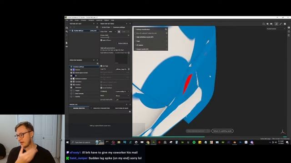The height and width of the screenshot is (163, 291).
Task: Expand the last section in the visualization overlay
Action: 135,49
